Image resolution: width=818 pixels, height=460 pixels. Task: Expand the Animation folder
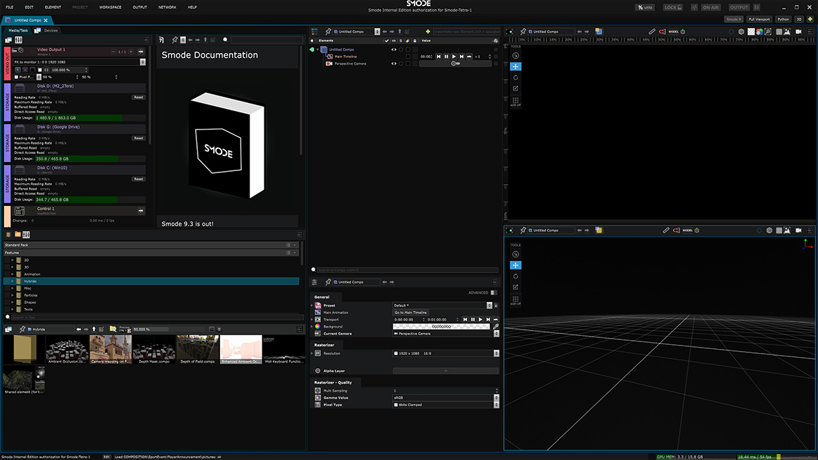coord(12,274)
